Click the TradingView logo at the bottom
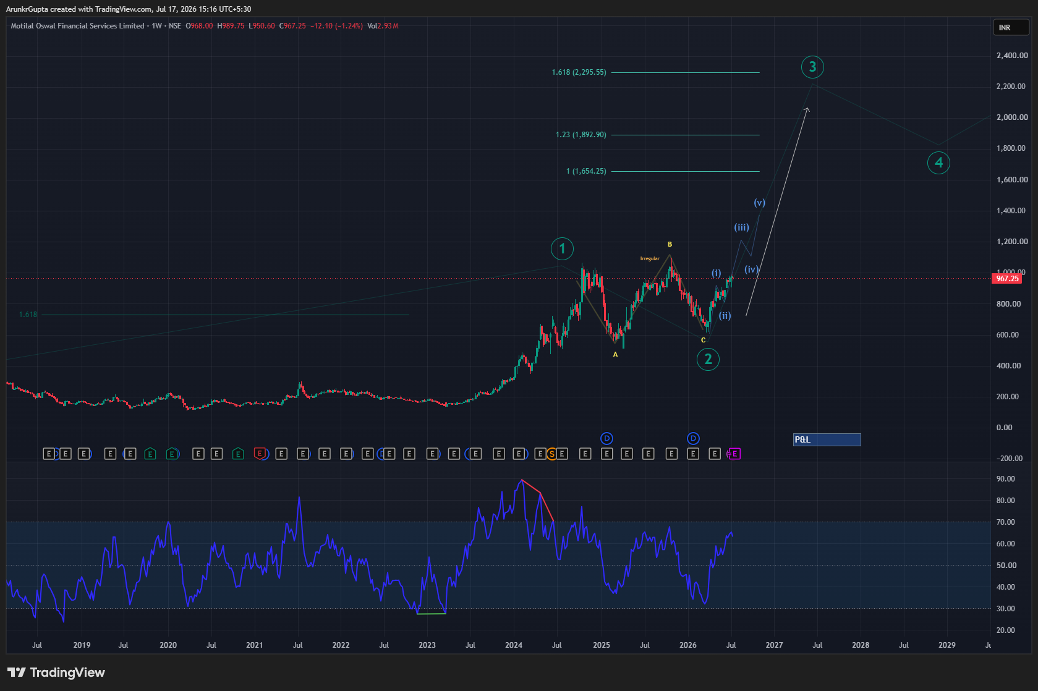The height and width of the screenshot is (691, 1038). coord(56,672)
